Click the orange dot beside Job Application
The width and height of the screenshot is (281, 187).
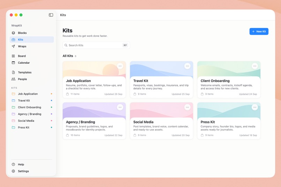click(52, 94)
